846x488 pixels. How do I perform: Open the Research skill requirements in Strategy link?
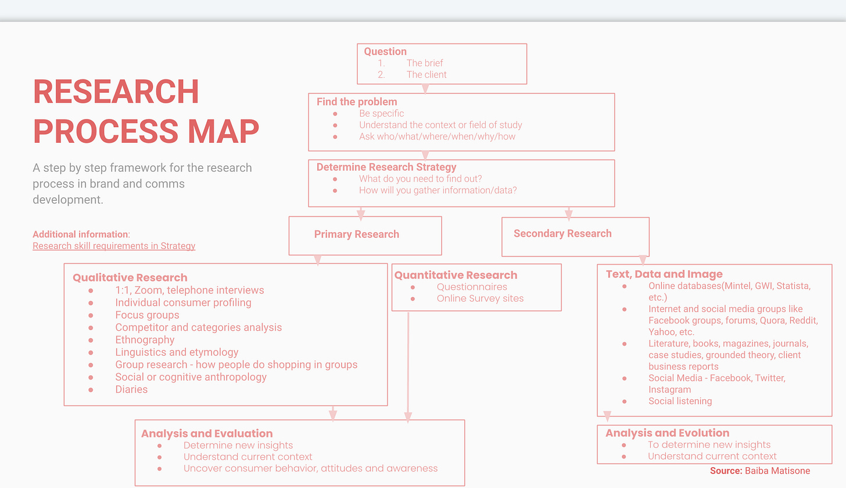click(x=114, y=246)
